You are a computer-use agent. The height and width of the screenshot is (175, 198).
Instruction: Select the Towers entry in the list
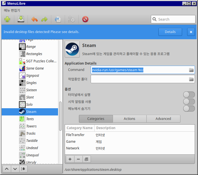tap(30, 126)
